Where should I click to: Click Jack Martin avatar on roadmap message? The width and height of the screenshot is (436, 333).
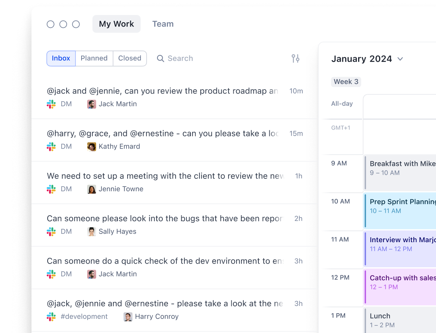click(92, 104)
